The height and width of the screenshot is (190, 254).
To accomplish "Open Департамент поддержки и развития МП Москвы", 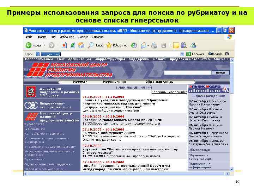I will click(60, 92).
